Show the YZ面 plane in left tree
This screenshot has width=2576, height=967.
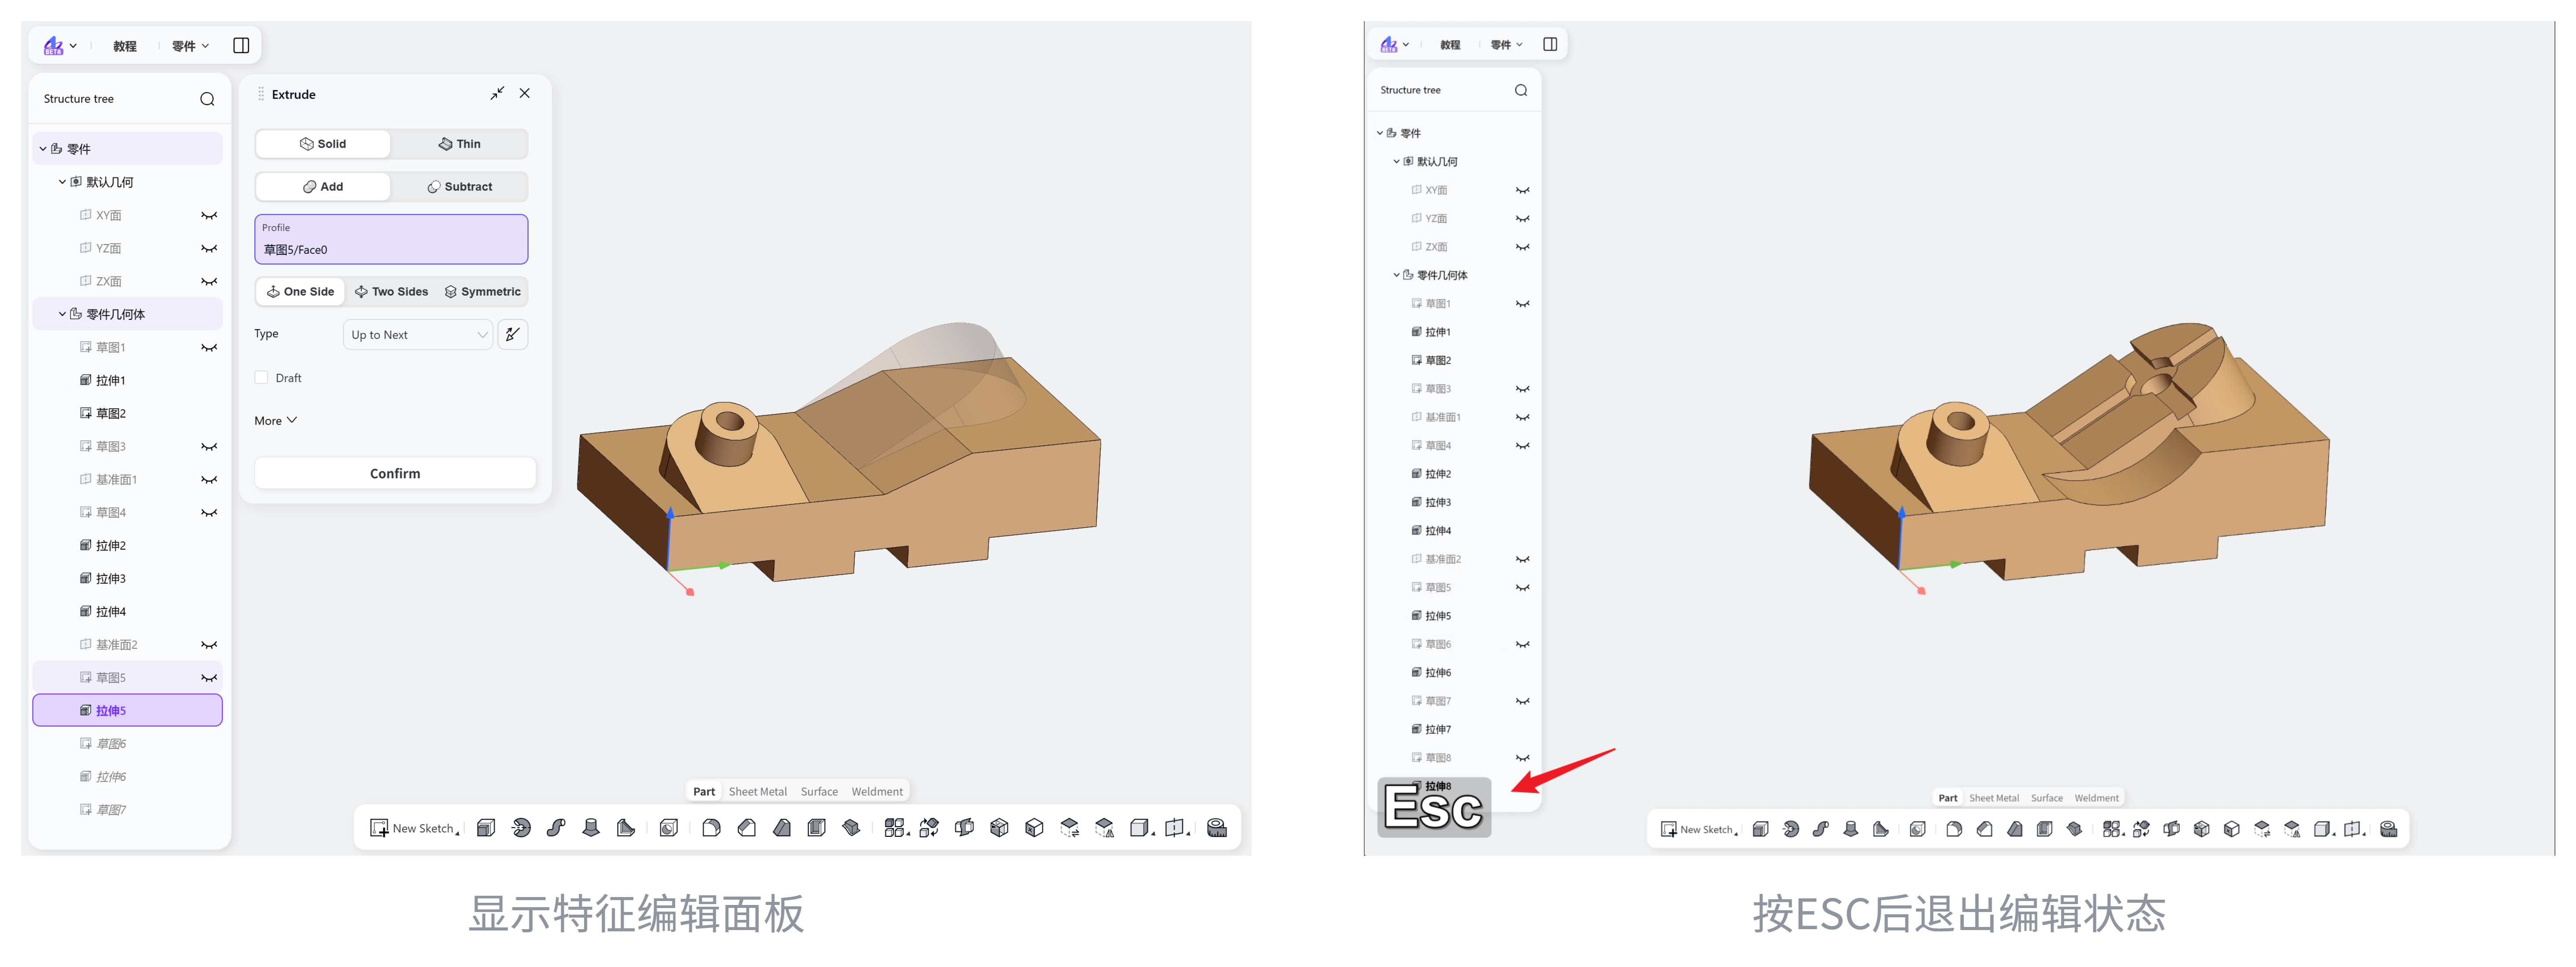point(209,249)
